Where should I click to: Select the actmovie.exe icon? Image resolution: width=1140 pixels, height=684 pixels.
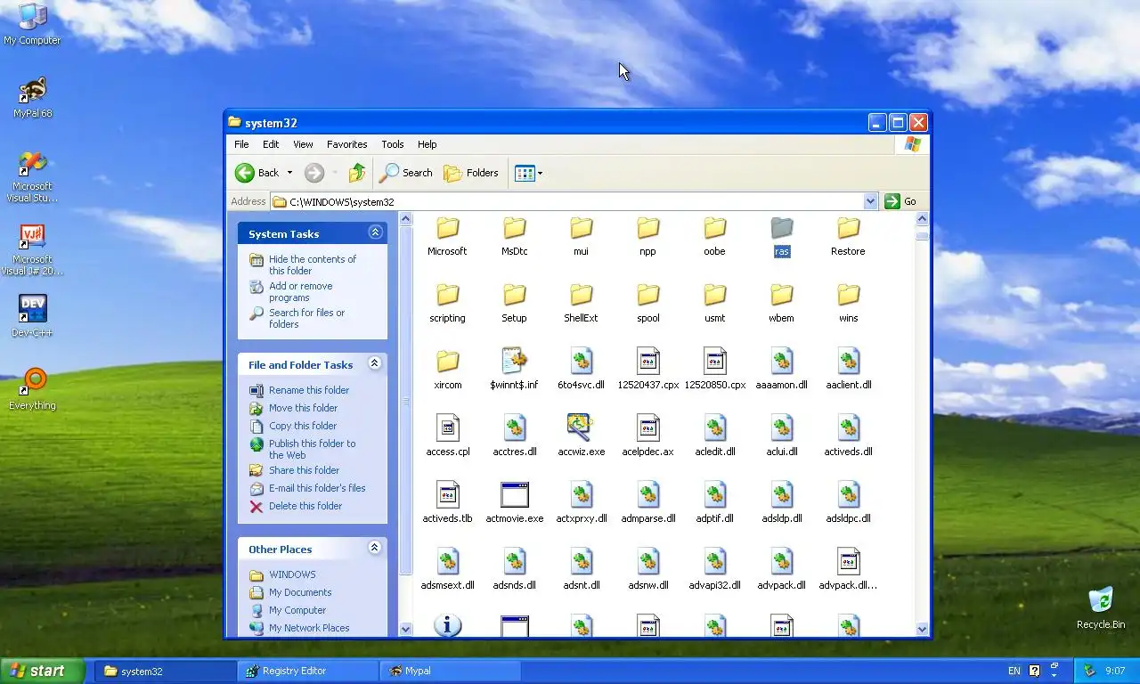tap(514, 494)
